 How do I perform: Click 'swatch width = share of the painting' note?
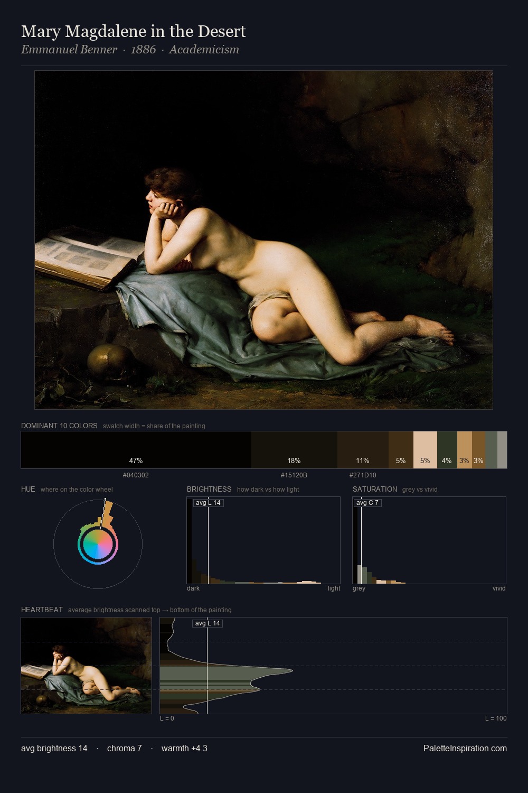[154, 426]
